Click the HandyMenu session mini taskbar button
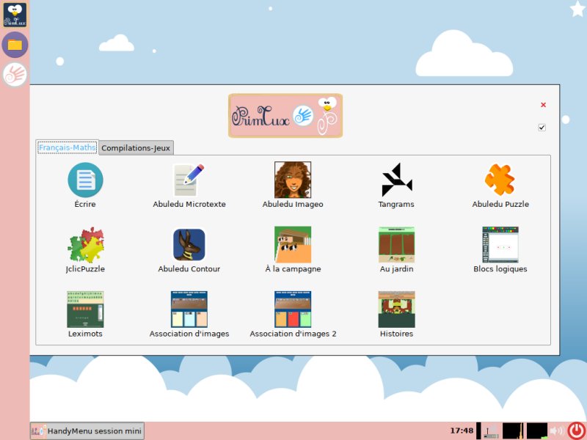 pos(86,431)
